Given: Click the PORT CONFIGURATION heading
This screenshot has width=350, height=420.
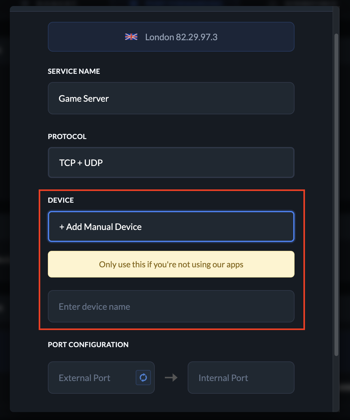Looking at the screenshot, I should point(88,345).
